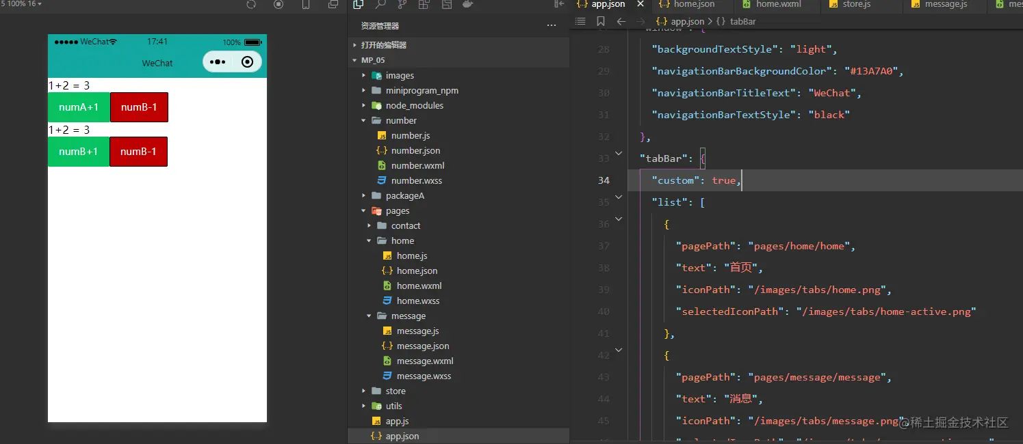Expand the node_modules folder
Image resolution: width=1023 pixels, height=444 pixels.
pyautogui.click(x=458, y=105)
